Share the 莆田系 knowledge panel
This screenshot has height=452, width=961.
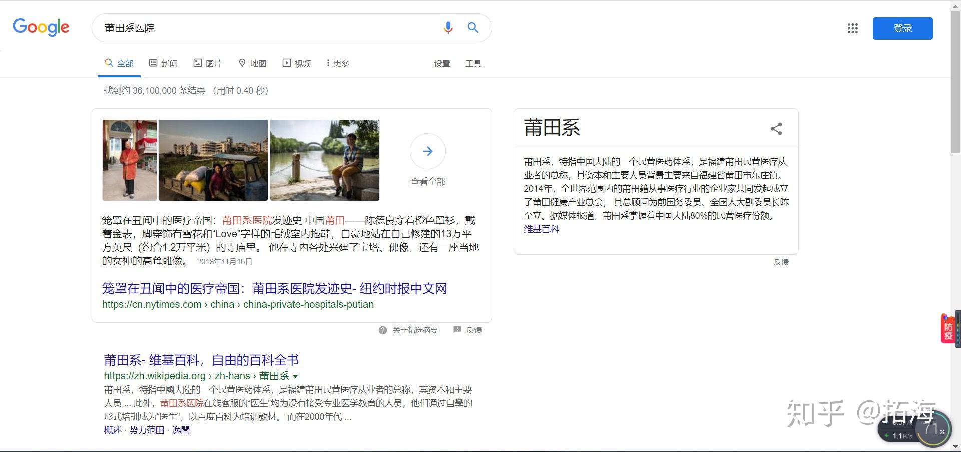776,129
